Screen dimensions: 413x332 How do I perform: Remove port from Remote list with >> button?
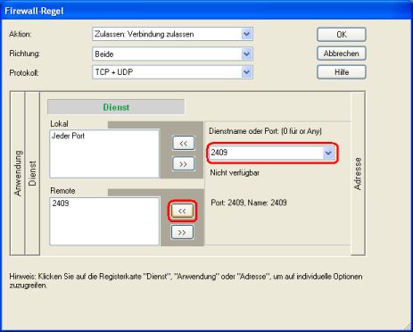[182, 232]
